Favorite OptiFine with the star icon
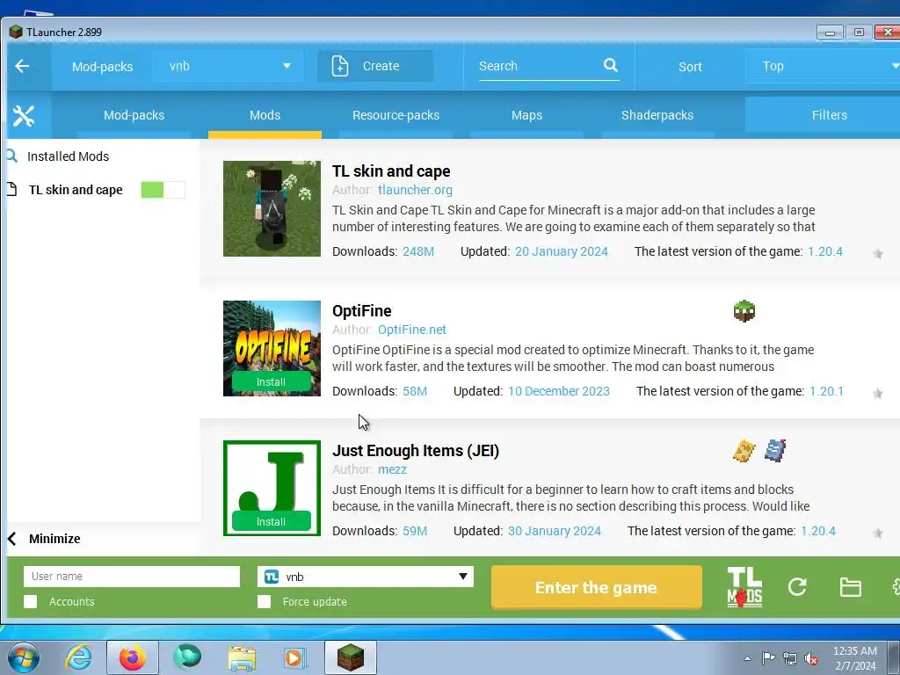Image resolution: width=900 pixels, height=675 pixels. click(x=878, y=393)
